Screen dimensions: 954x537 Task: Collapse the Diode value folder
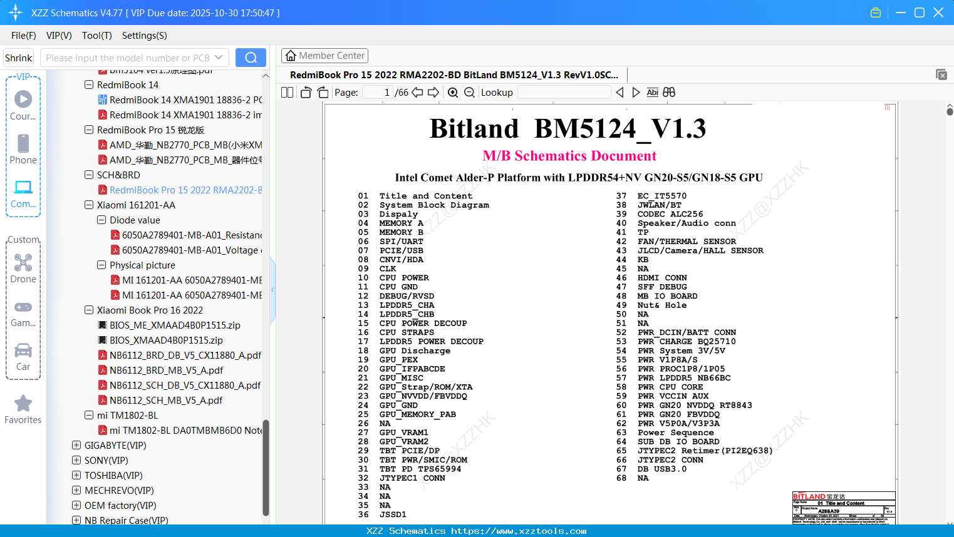point(101,220)
